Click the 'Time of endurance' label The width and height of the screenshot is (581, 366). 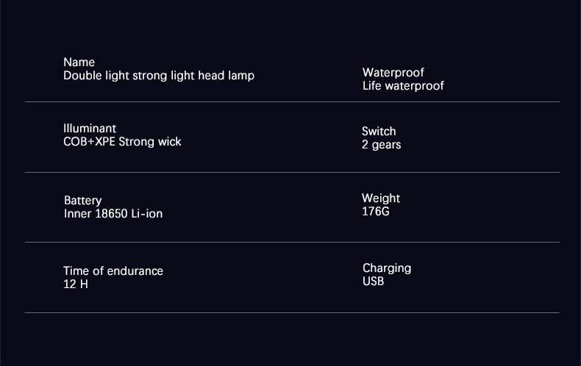pos(113,270)
